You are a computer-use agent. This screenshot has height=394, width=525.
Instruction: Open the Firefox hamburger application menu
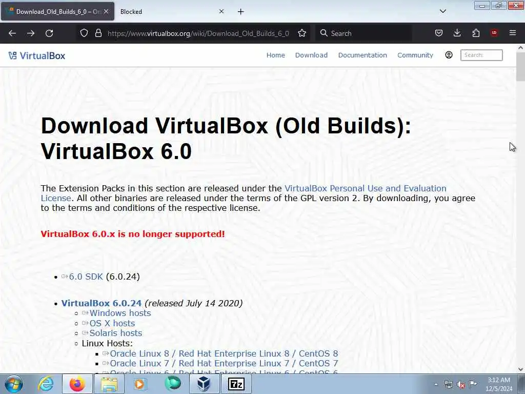513,33
